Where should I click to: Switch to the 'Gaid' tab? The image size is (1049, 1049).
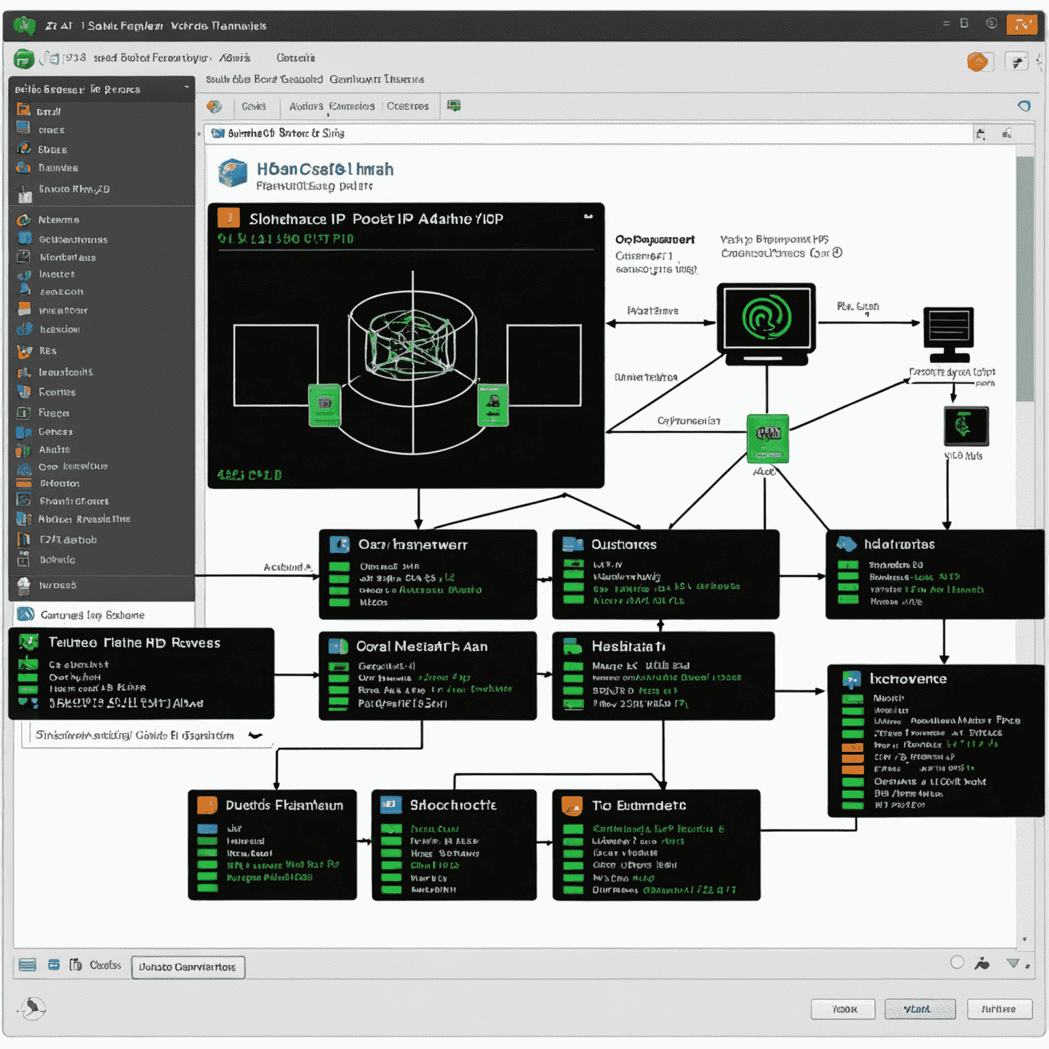coord(253,107)
